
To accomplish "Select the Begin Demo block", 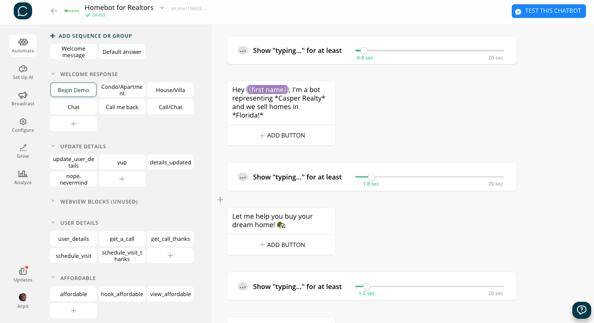I will pyautogui.click(x=73, y=90).
